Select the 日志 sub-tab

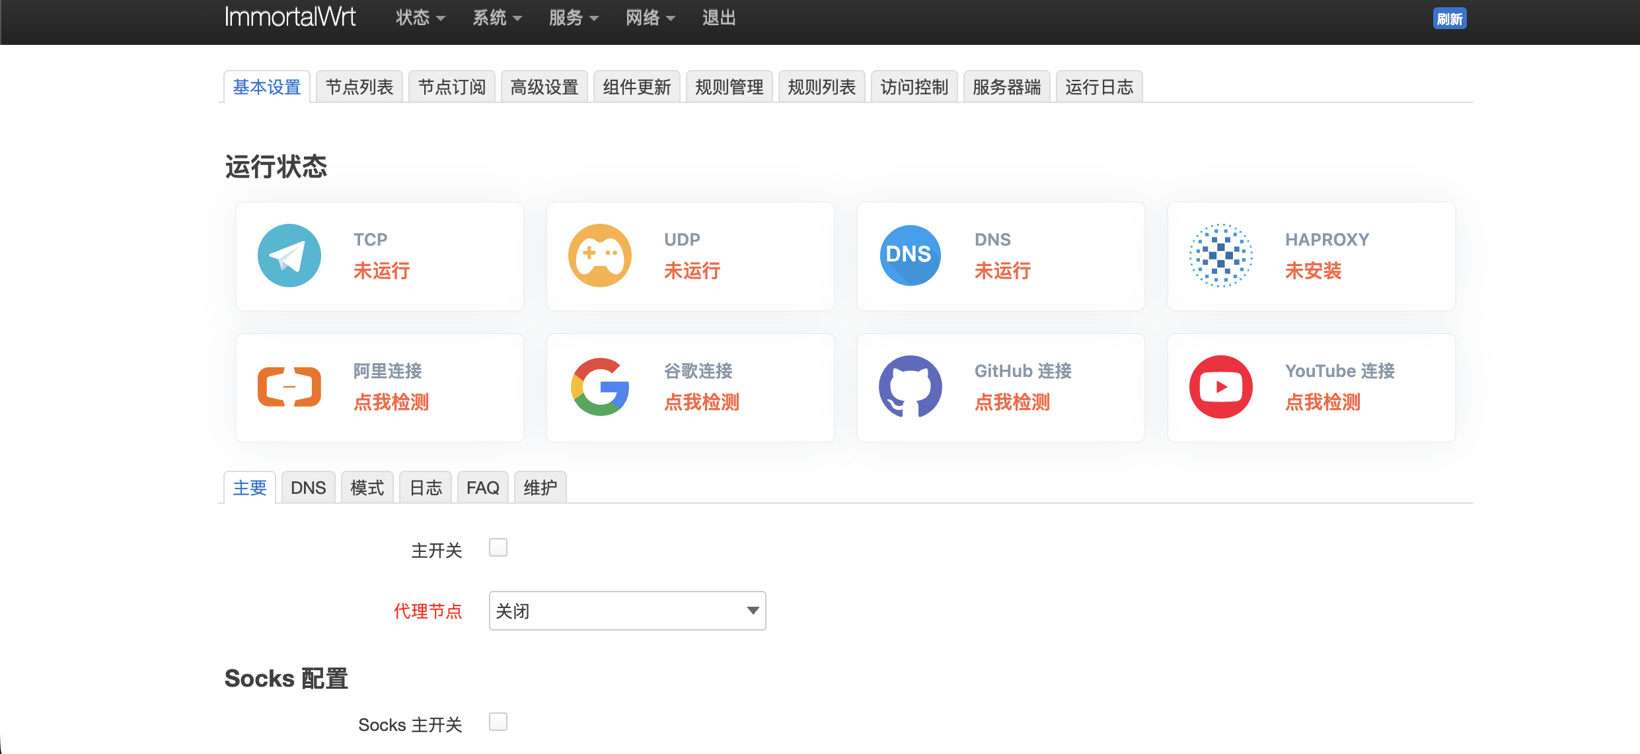[426, 487]
